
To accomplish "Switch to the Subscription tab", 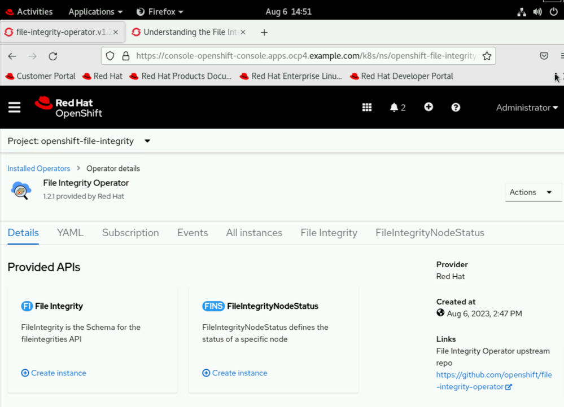I will click(x=130, y=233).
